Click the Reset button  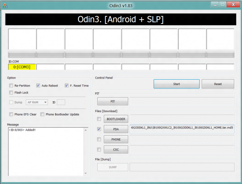(218, 84)
